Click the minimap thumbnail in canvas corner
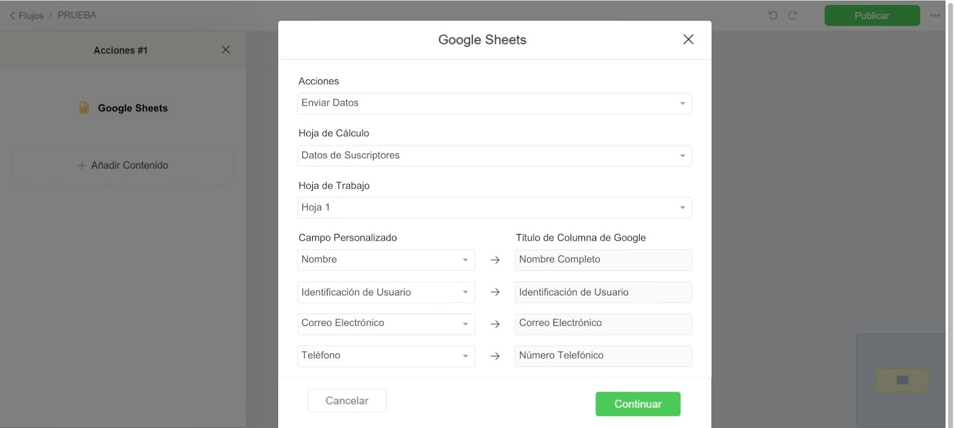The width and height of the screenshot is (955, 428). tap(901, 380)
